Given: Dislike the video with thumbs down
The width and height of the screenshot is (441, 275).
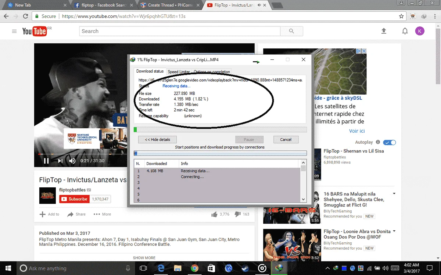Looking at the screenshot, I should 237,214.
